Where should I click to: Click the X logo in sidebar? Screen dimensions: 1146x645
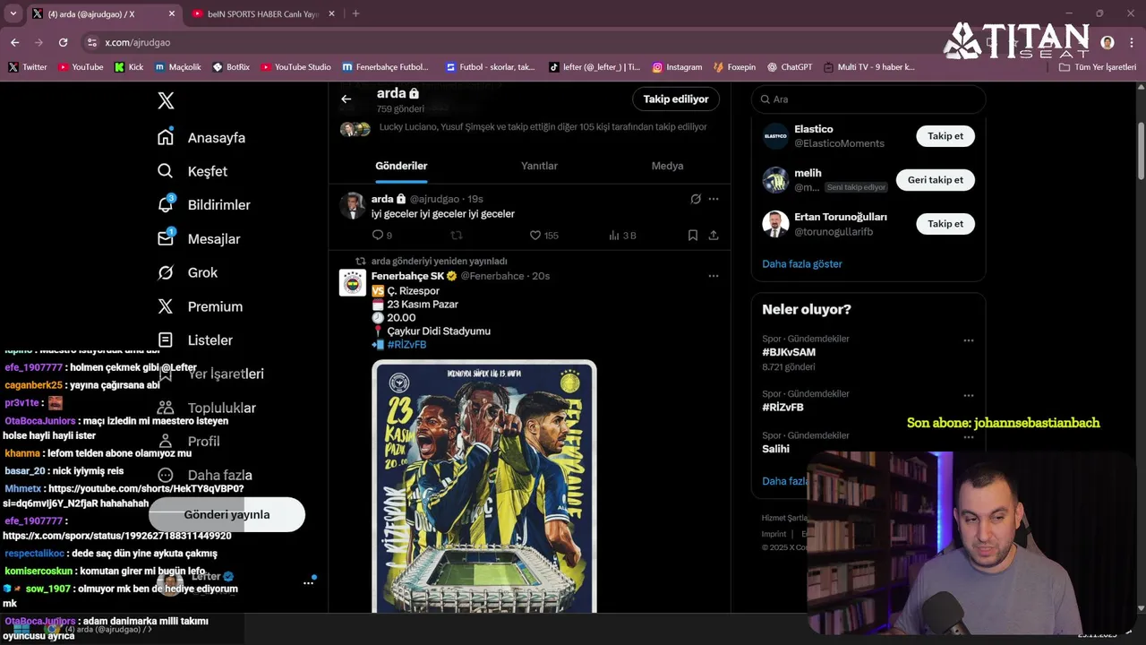[x=166, y=100]
